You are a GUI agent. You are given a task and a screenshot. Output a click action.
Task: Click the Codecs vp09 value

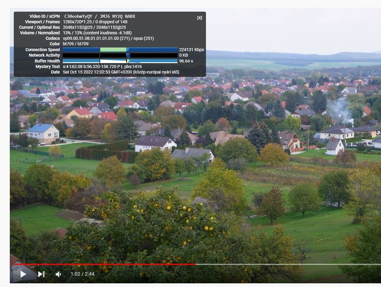pos(108,38)
